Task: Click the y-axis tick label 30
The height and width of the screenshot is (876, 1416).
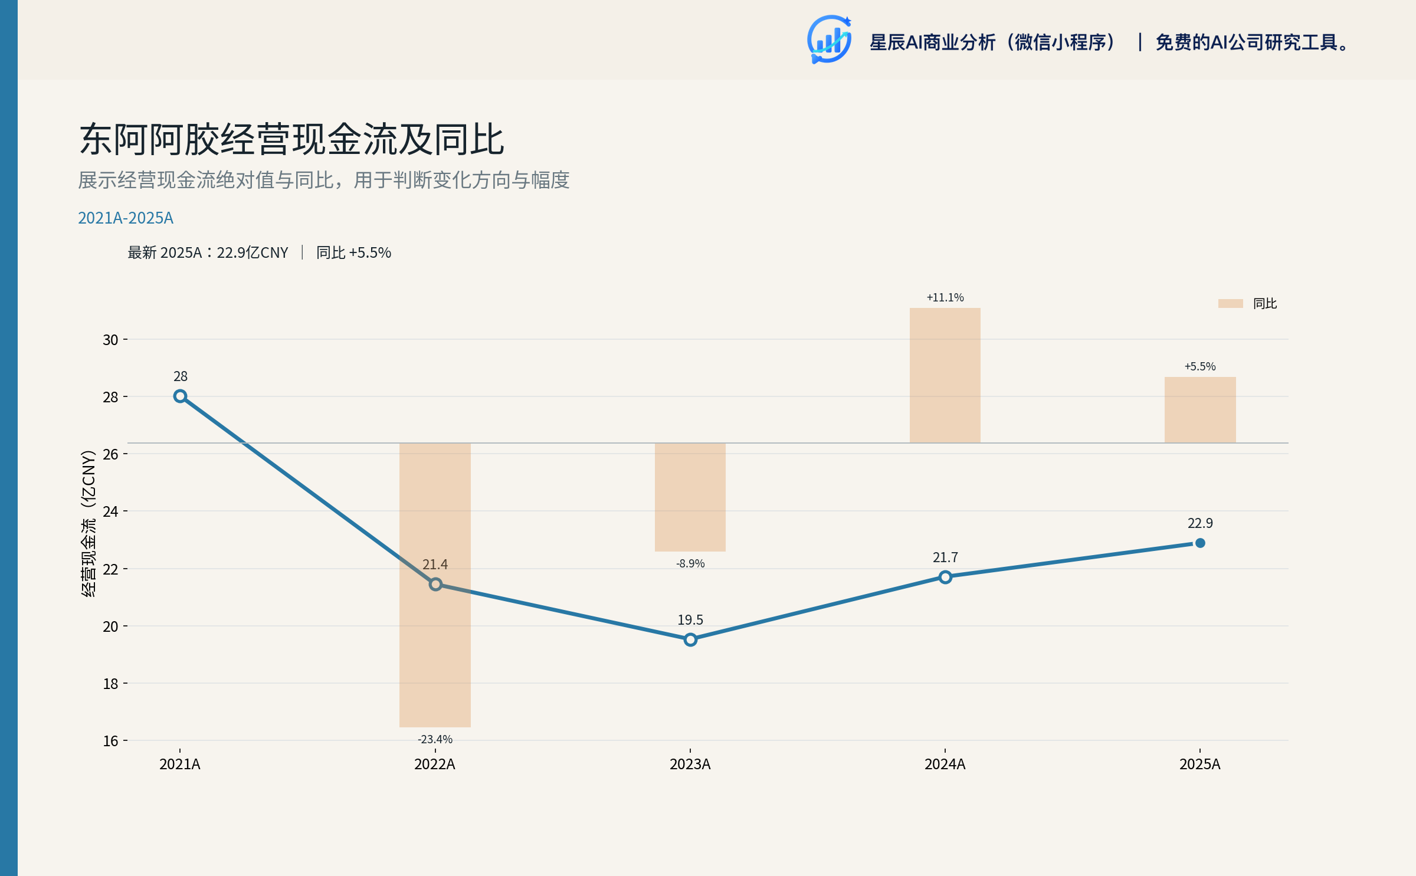Action: [x=110, y=340]
